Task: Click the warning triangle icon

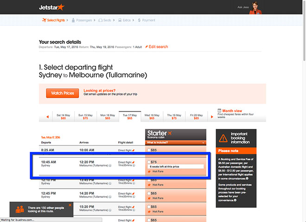Action: 223,138
